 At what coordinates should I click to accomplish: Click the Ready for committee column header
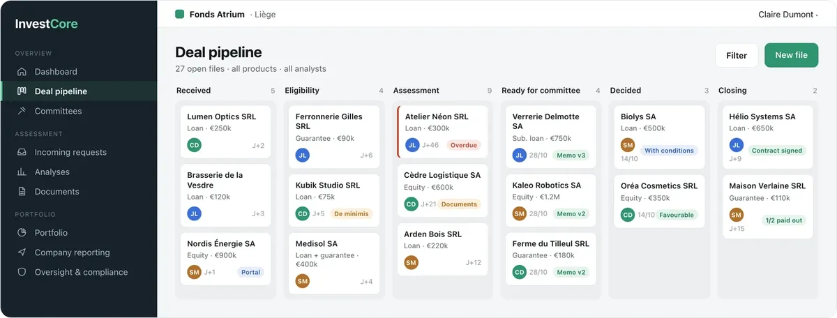click(x=541, y=91)
